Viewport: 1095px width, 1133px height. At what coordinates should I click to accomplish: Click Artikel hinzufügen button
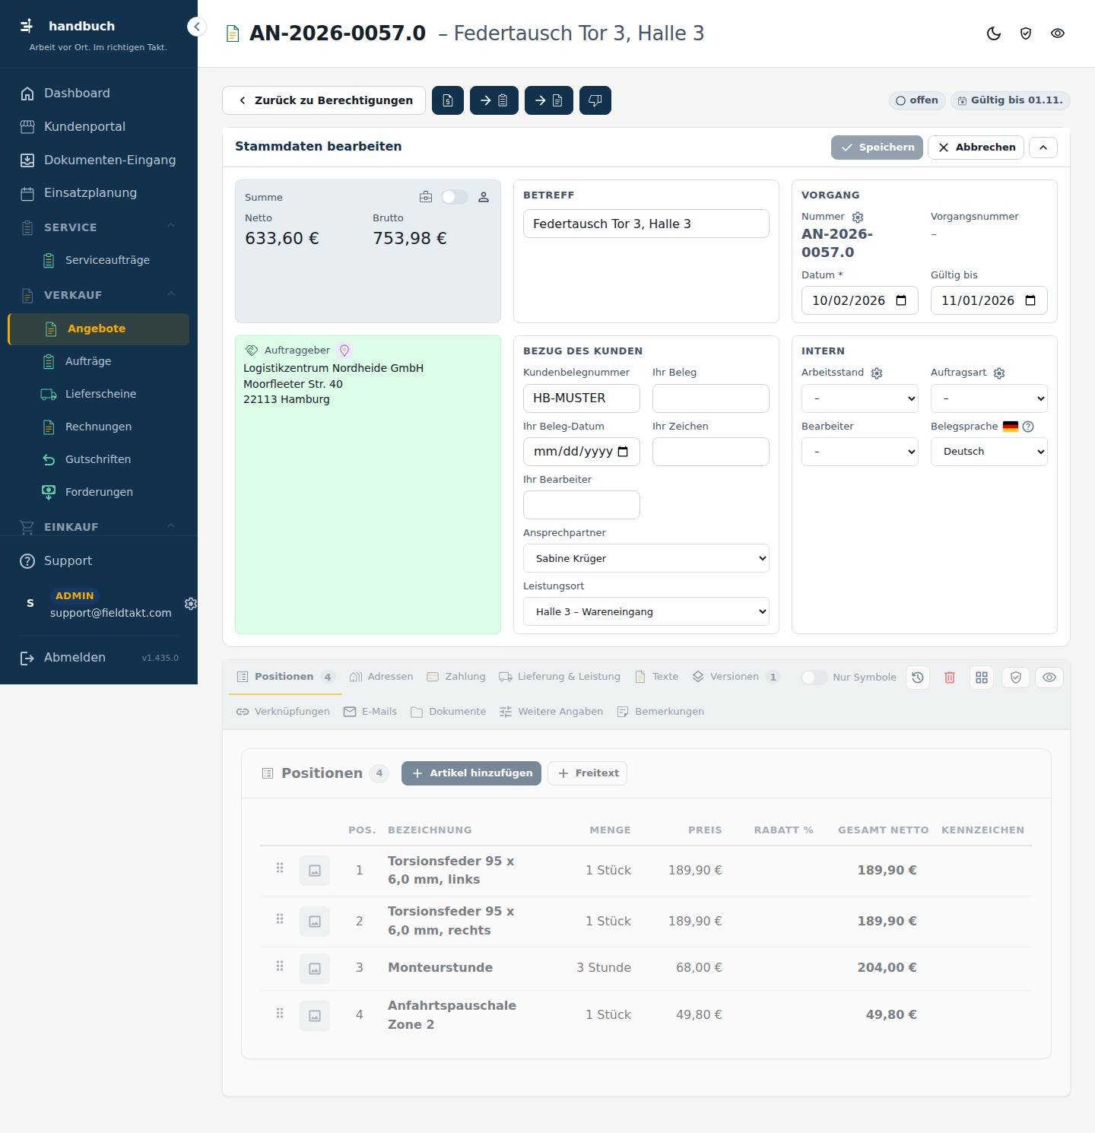471,773
